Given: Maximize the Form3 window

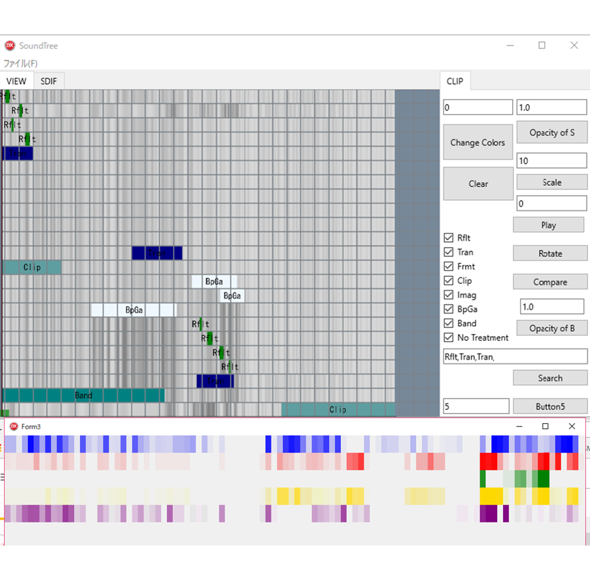Looking at the screenshot, I should (x=545, y=426).
